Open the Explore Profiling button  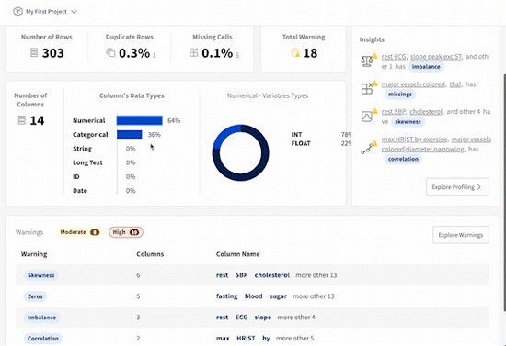[x=457, y=187]
